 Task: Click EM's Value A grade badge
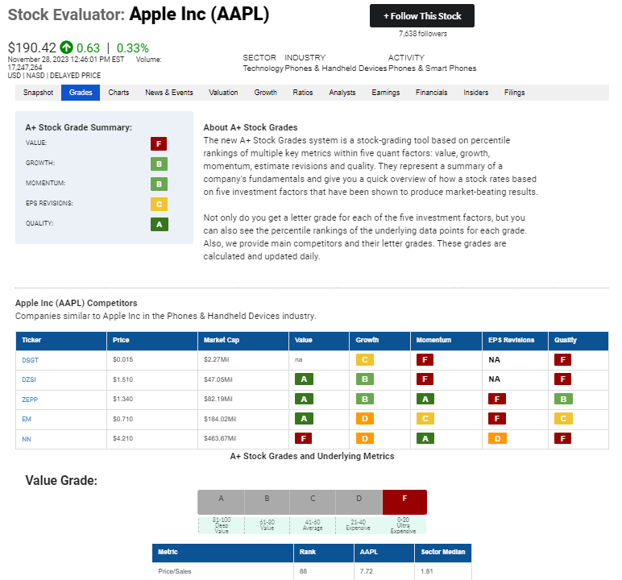click(x=304, y=419)
